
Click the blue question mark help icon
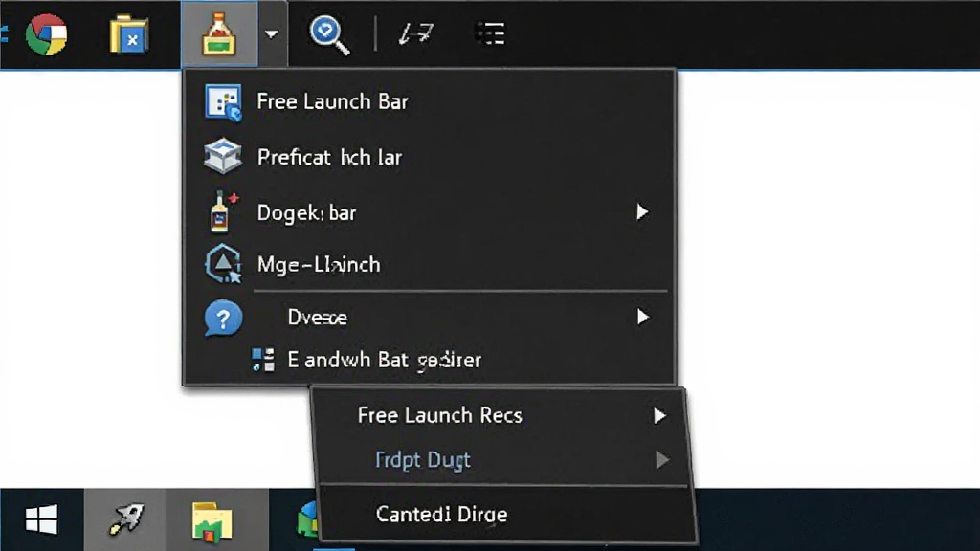pyautogui.click(x=223, y=319)
